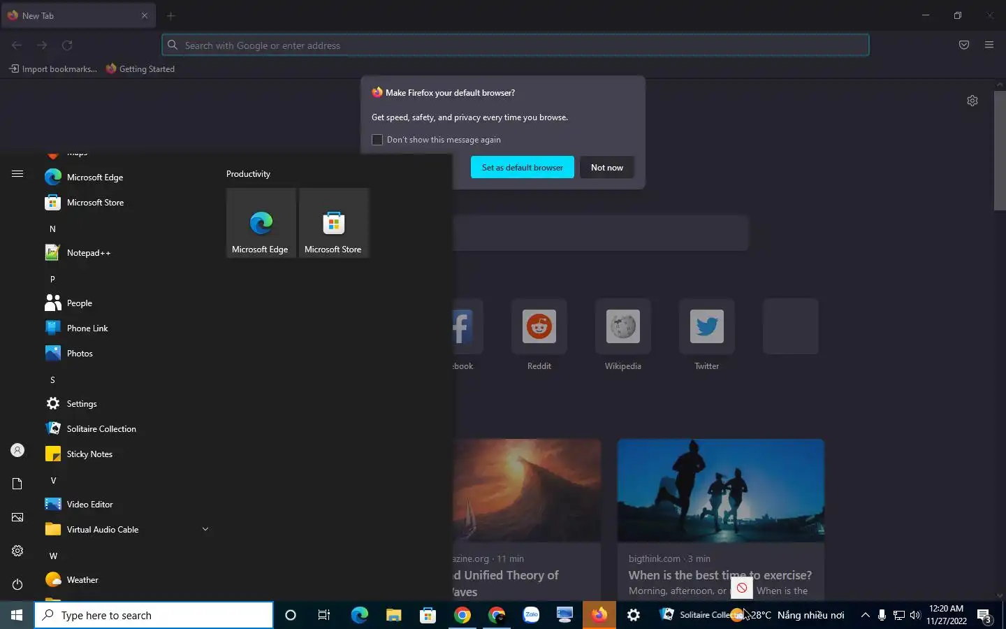Open the bigthink.com exercise article

pos(721,519)
